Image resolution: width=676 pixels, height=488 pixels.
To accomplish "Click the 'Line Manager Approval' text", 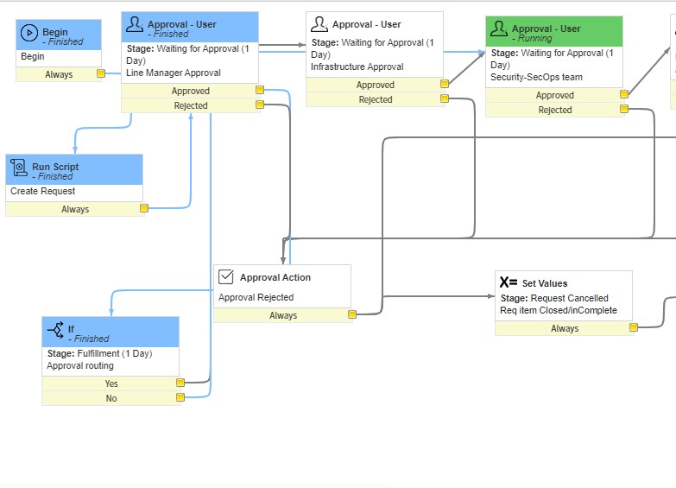I will (174, 73).
